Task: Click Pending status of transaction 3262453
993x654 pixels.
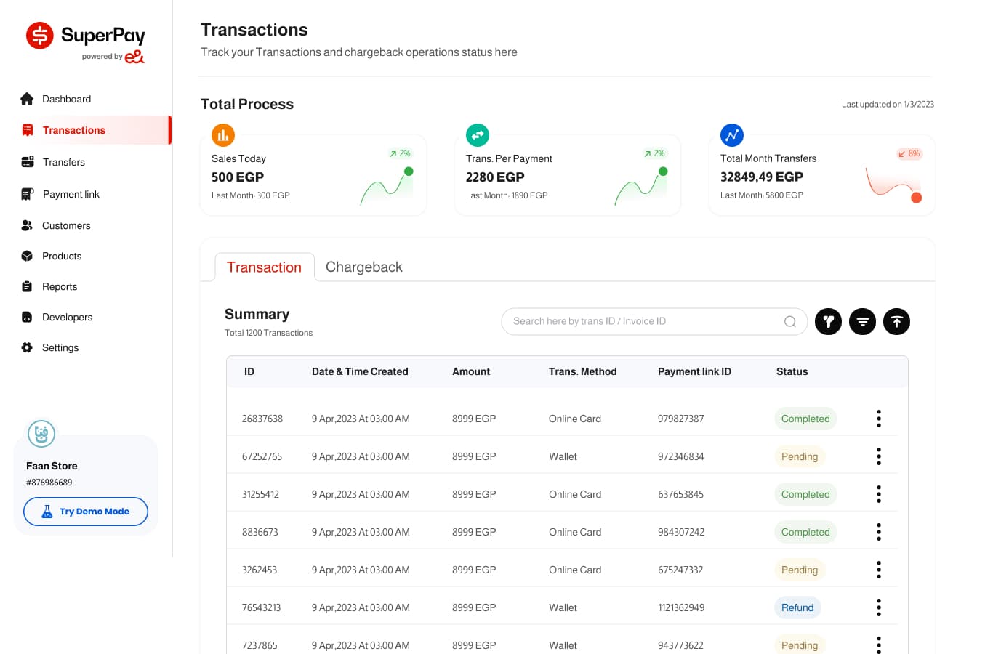Action: pyautogui.click(x=800, y=570)
